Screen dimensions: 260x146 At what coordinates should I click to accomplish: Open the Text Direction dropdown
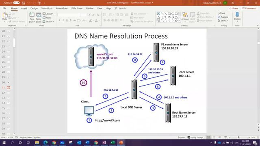[139, 13]
